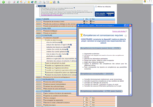Click the Home icon in toolbar
The image size is (153, 107).
[21, 2]
